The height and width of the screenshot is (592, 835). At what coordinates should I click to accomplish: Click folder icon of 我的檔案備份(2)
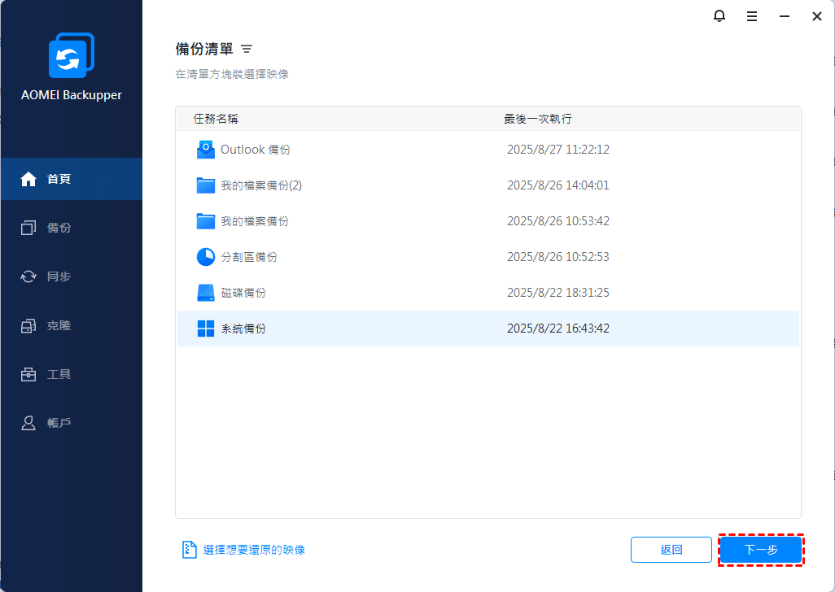point(206,185)
